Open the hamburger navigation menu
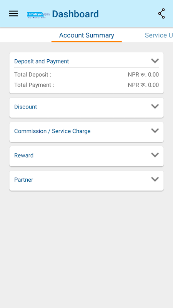 tap(13, 13)
